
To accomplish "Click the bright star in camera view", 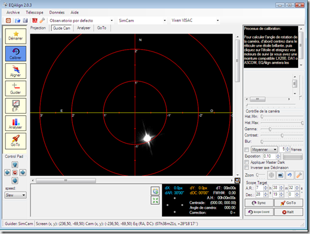I will 147,138.
